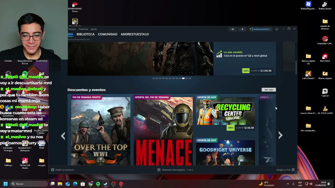
Task: Open the 26°C Despejado weather widget
Action: (x=266, y=184)
